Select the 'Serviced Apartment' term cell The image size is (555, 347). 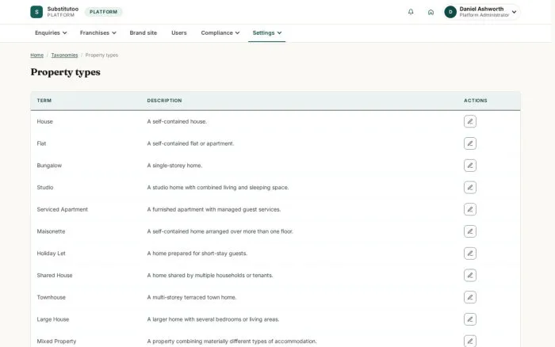[x=63, y=209]
